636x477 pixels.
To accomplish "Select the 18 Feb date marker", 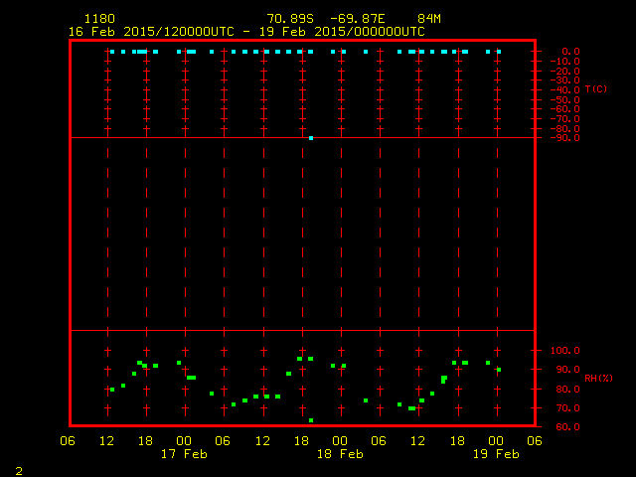I will tap(339, 453).
